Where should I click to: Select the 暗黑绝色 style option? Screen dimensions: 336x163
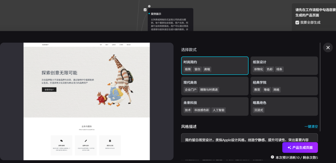284,107
